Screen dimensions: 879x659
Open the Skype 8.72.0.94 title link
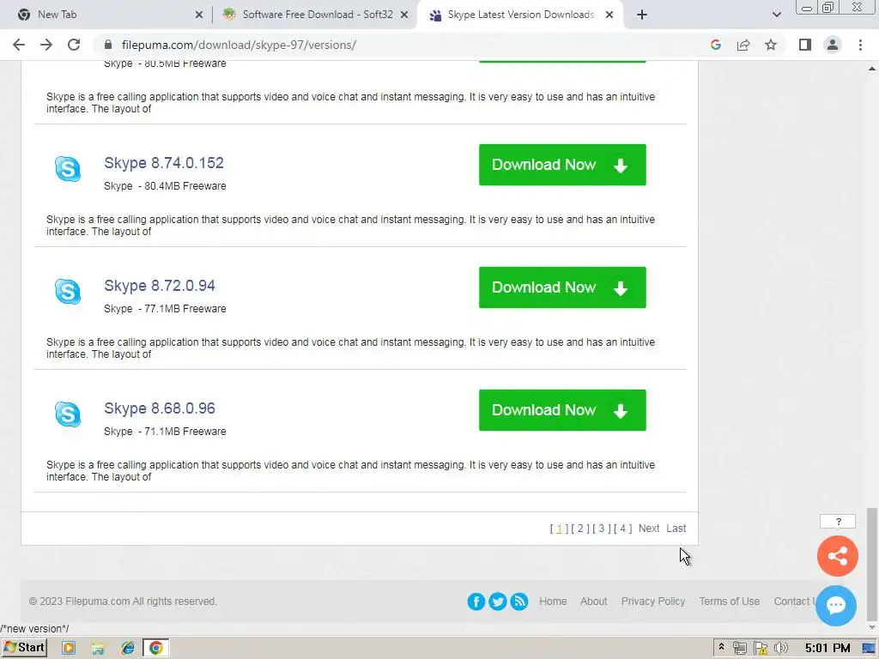[x=160, y=285]
